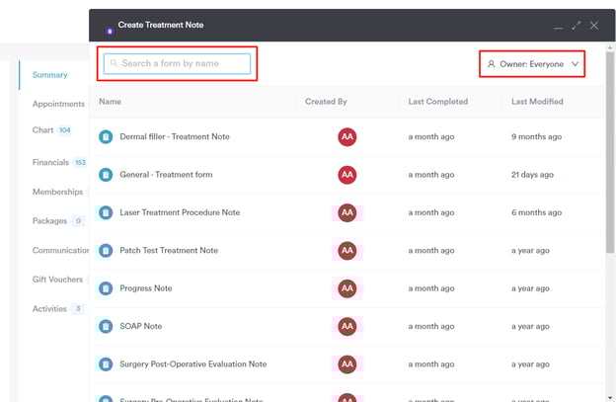This screenshot has height=402, width=616.
Task: Select SOAP Note form
Action: tap(140, 326)
